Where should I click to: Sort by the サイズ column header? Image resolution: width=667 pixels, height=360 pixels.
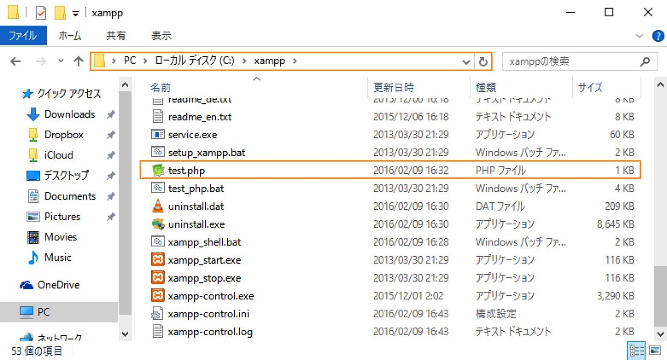[590, 87]
